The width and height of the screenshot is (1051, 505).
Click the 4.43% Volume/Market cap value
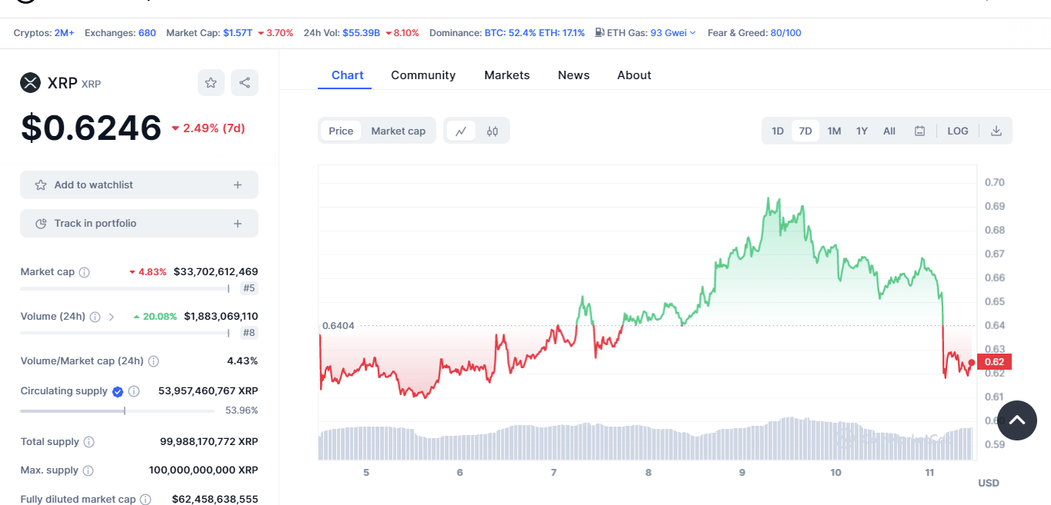242,361
